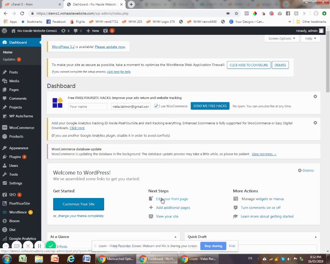This screenshot has height=264, width=330.
Task: Pause the Loom recording
Action: point(39,246)
